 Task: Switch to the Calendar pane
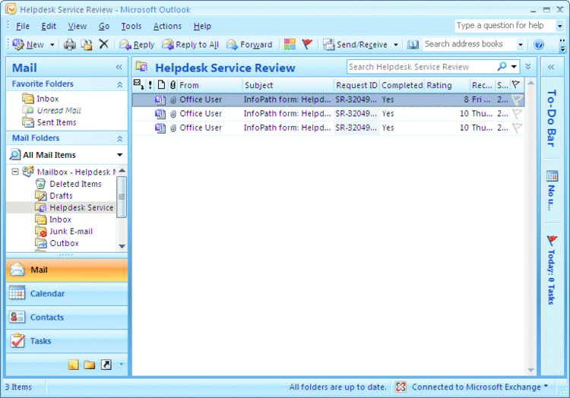[x=67, y=294]
